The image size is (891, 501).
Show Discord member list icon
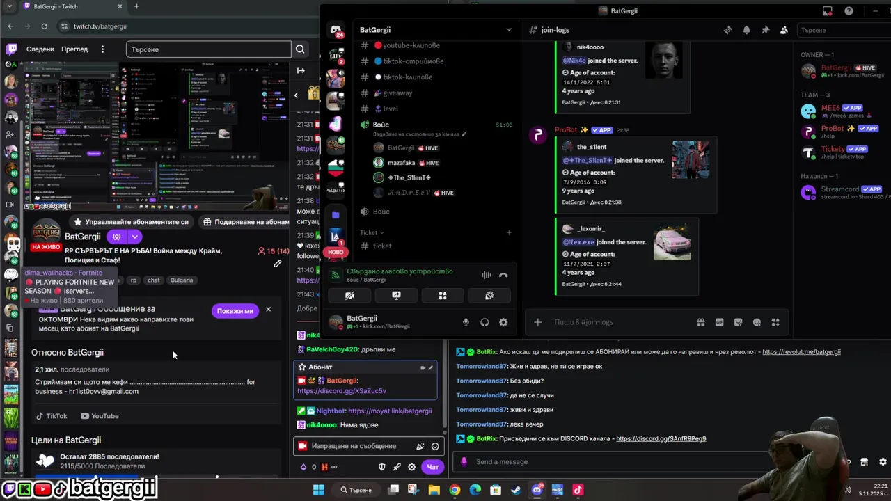pos(784,30)
